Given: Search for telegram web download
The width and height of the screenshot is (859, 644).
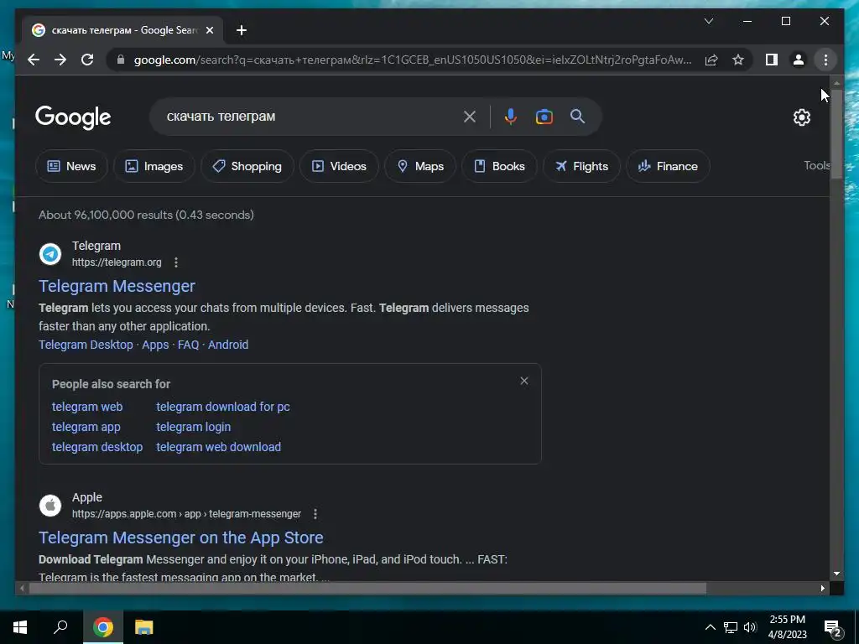Looking at the screenshot, I should (x=219, y=447).
